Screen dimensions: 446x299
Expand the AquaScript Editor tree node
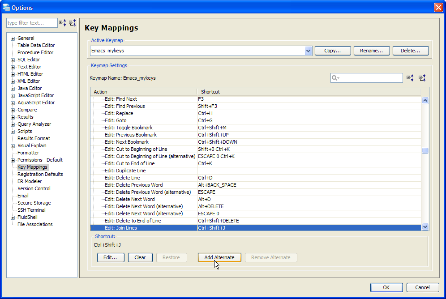point(13,103)
